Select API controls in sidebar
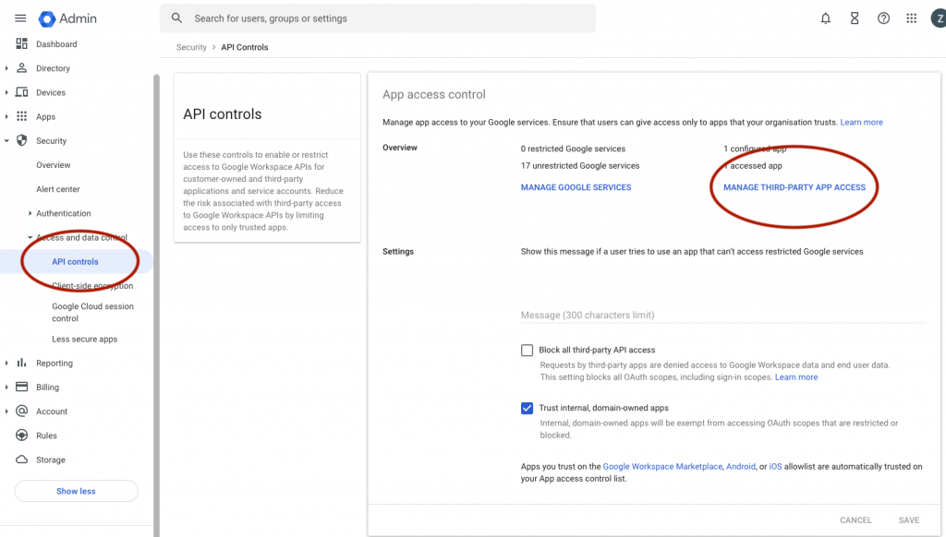Image resolution: width=946 pixels, height=537 pixels. pos(75,261)
